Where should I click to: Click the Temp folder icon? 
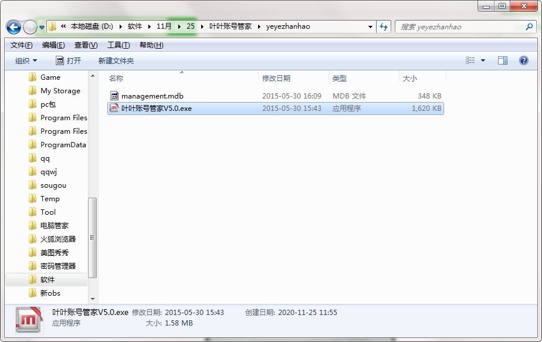[x=32, y=198]
